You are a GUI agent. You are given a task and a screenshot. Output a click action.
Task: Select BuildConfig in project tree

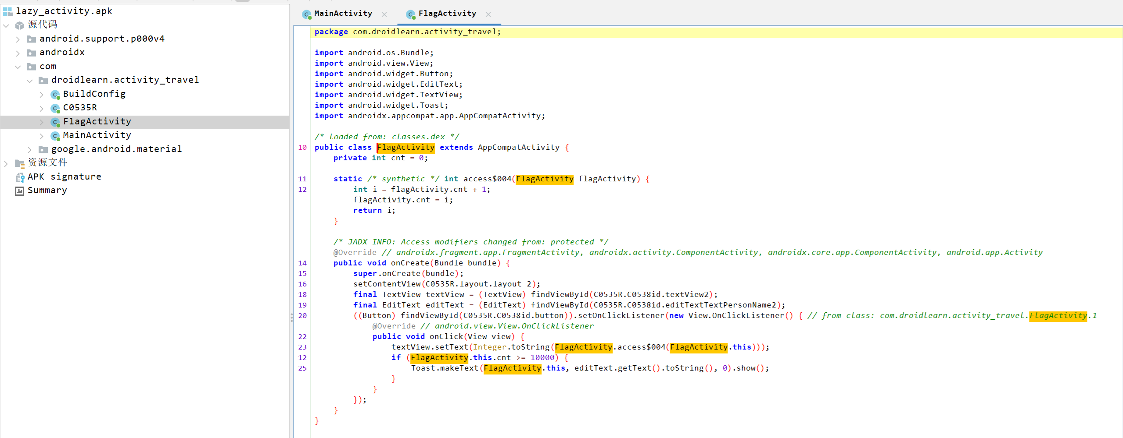pos(94,94)
